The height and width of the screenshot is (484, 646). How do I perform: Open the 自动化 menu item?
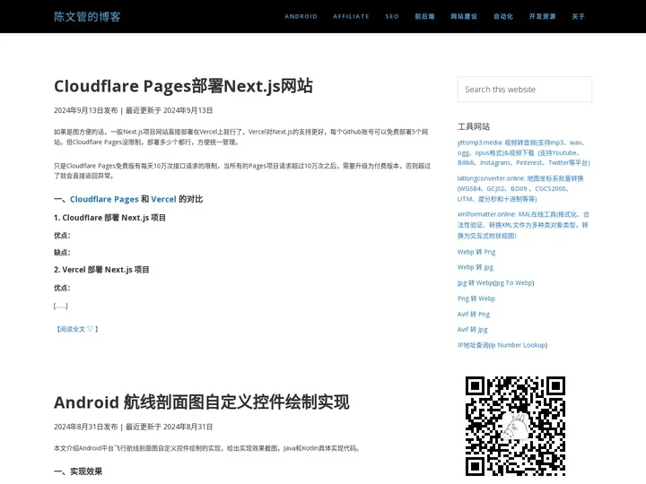[503, 16]
